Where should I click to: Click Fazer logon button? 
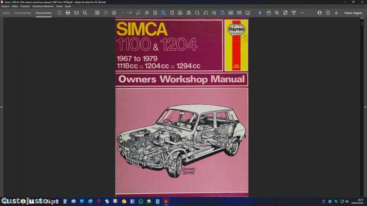pyautogui.click(x=353, y=13)
